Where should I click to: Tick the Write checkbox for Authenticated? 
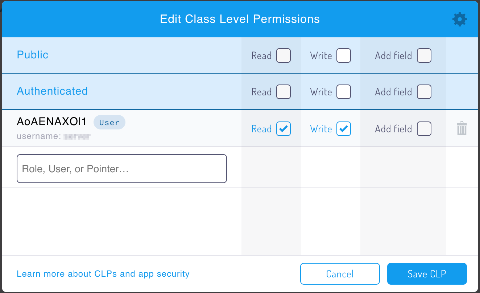tap(344, 92)
